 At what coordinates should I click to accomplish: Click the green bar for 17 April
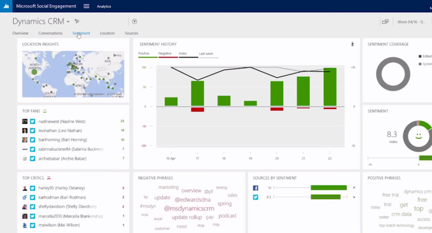click(198, 93)
